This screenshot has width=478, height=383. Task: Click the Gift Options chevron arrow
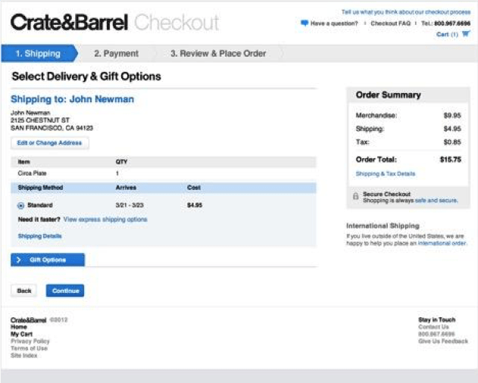[x=19, y=260]
